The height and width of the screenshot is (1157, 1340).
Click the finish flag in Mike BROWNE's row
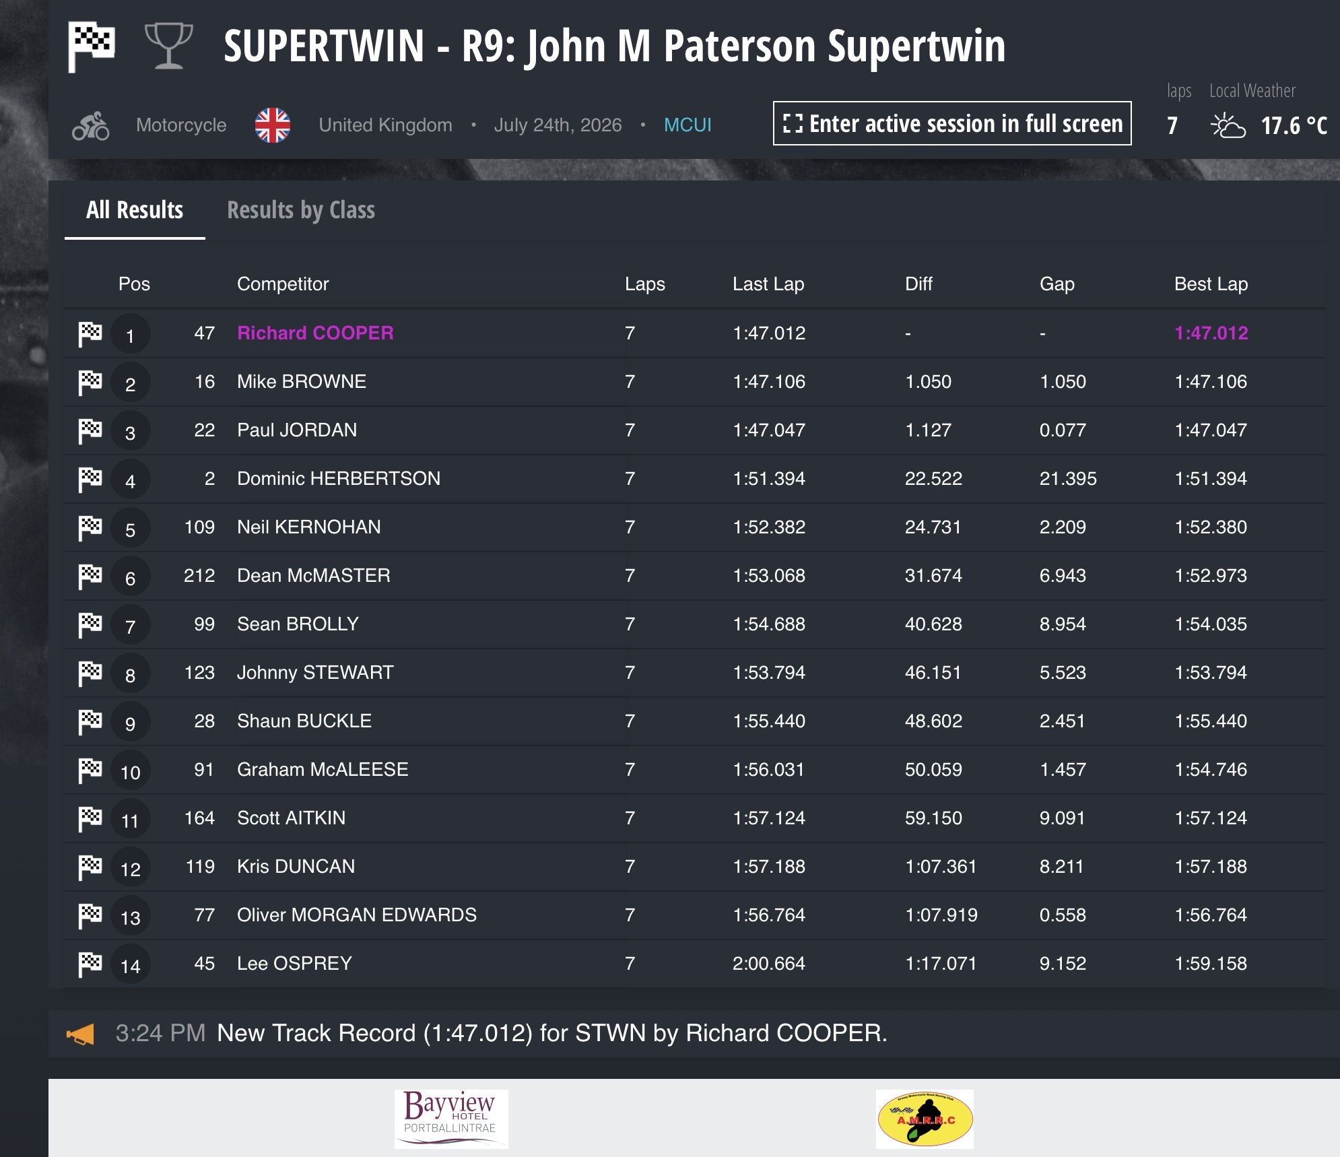tap(90, 382)
